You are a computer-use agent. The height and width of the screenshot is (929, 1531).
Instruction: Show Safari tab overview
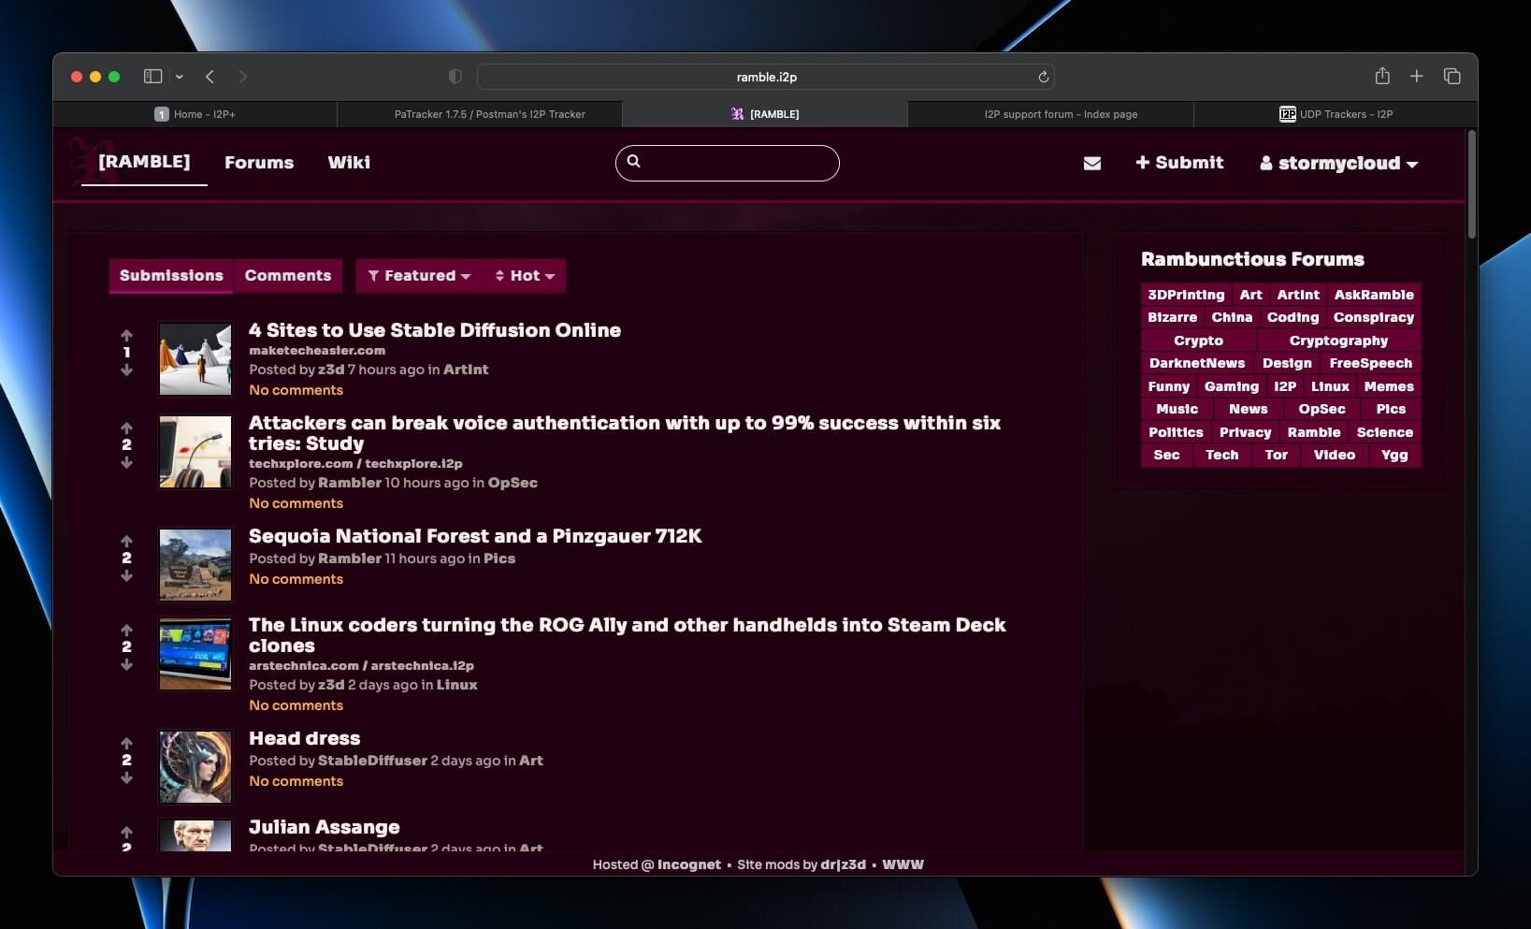[x=1452, y=77]
